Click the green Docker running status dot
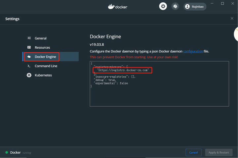Image resolution: width=238 pixels, height=158 pixels. coord(7,152)
